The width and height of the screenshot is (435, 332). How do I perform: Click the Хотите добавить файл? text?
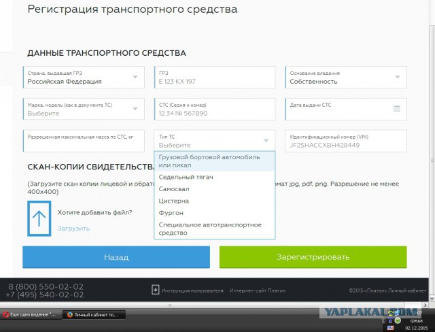tap(95, 213)
